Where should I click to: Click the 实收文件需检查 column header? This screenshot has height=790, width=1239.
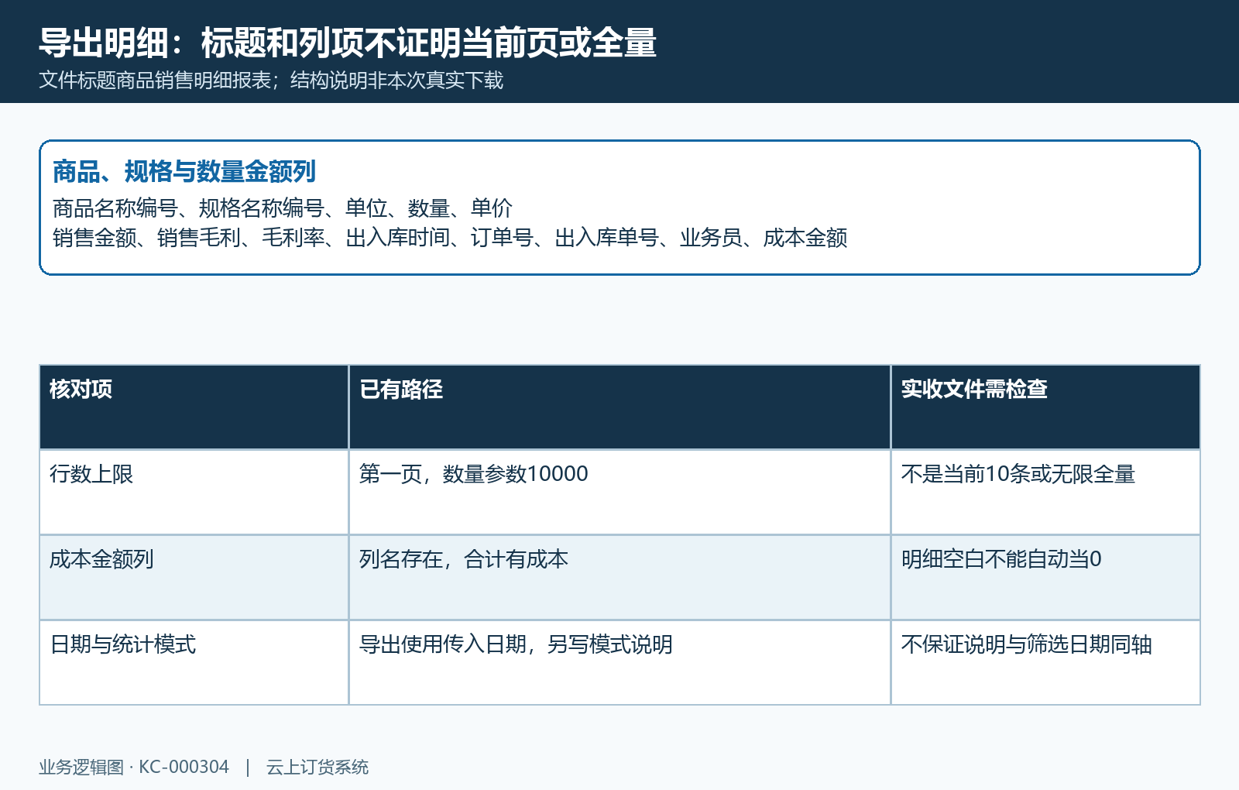(x=1045, y=407)
